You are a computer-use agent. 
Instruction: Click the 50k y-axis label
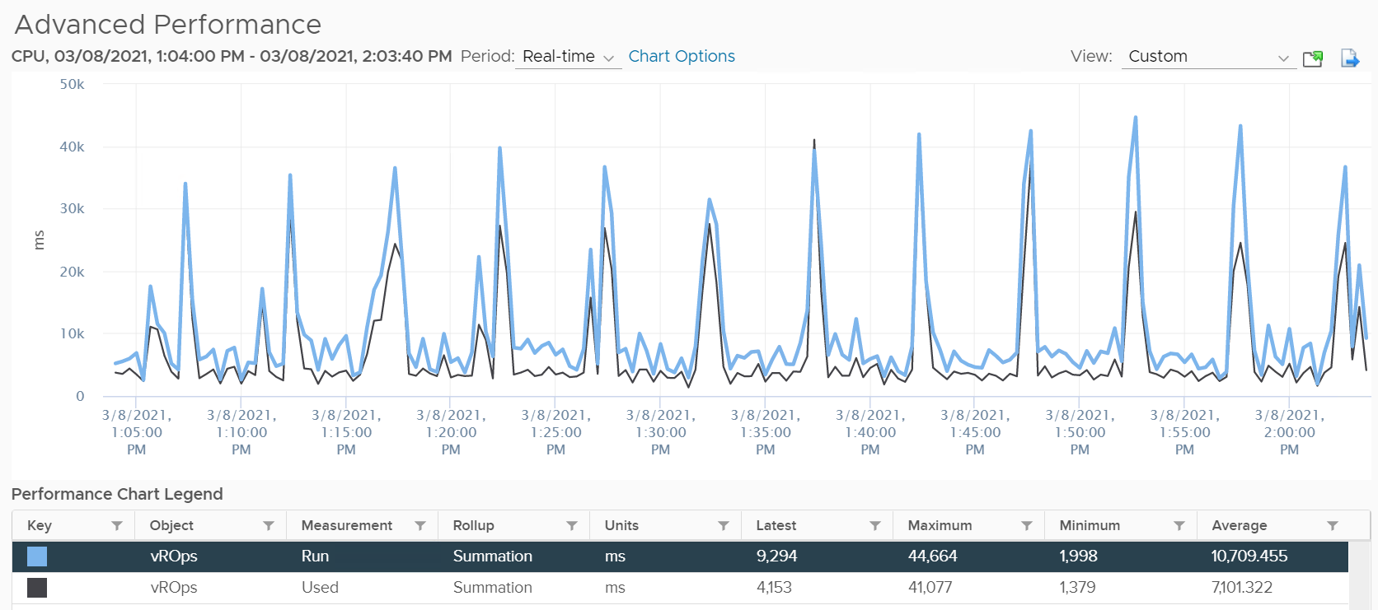[72, 84]
